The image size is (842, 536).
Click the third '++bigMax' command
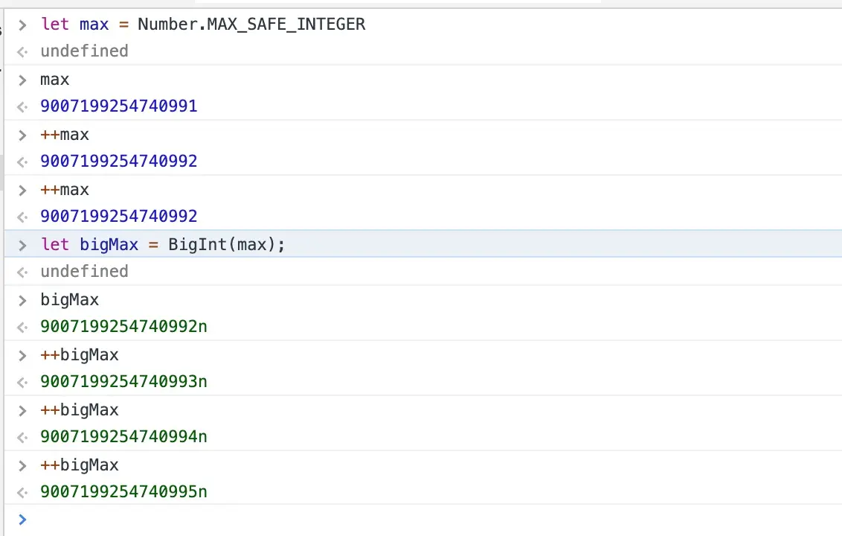(80, 465)
